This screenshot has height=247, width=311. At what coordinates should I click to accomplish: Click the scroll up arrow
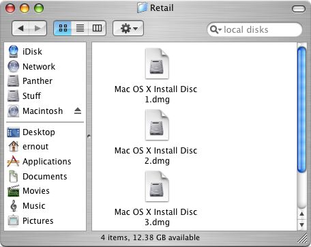tap(301, 214)
